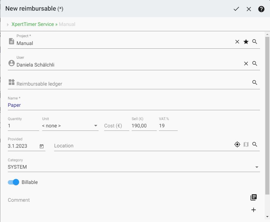Clear the Project field with its X icon
This screenshot has width=270, height=222.
tap(237, 42)
